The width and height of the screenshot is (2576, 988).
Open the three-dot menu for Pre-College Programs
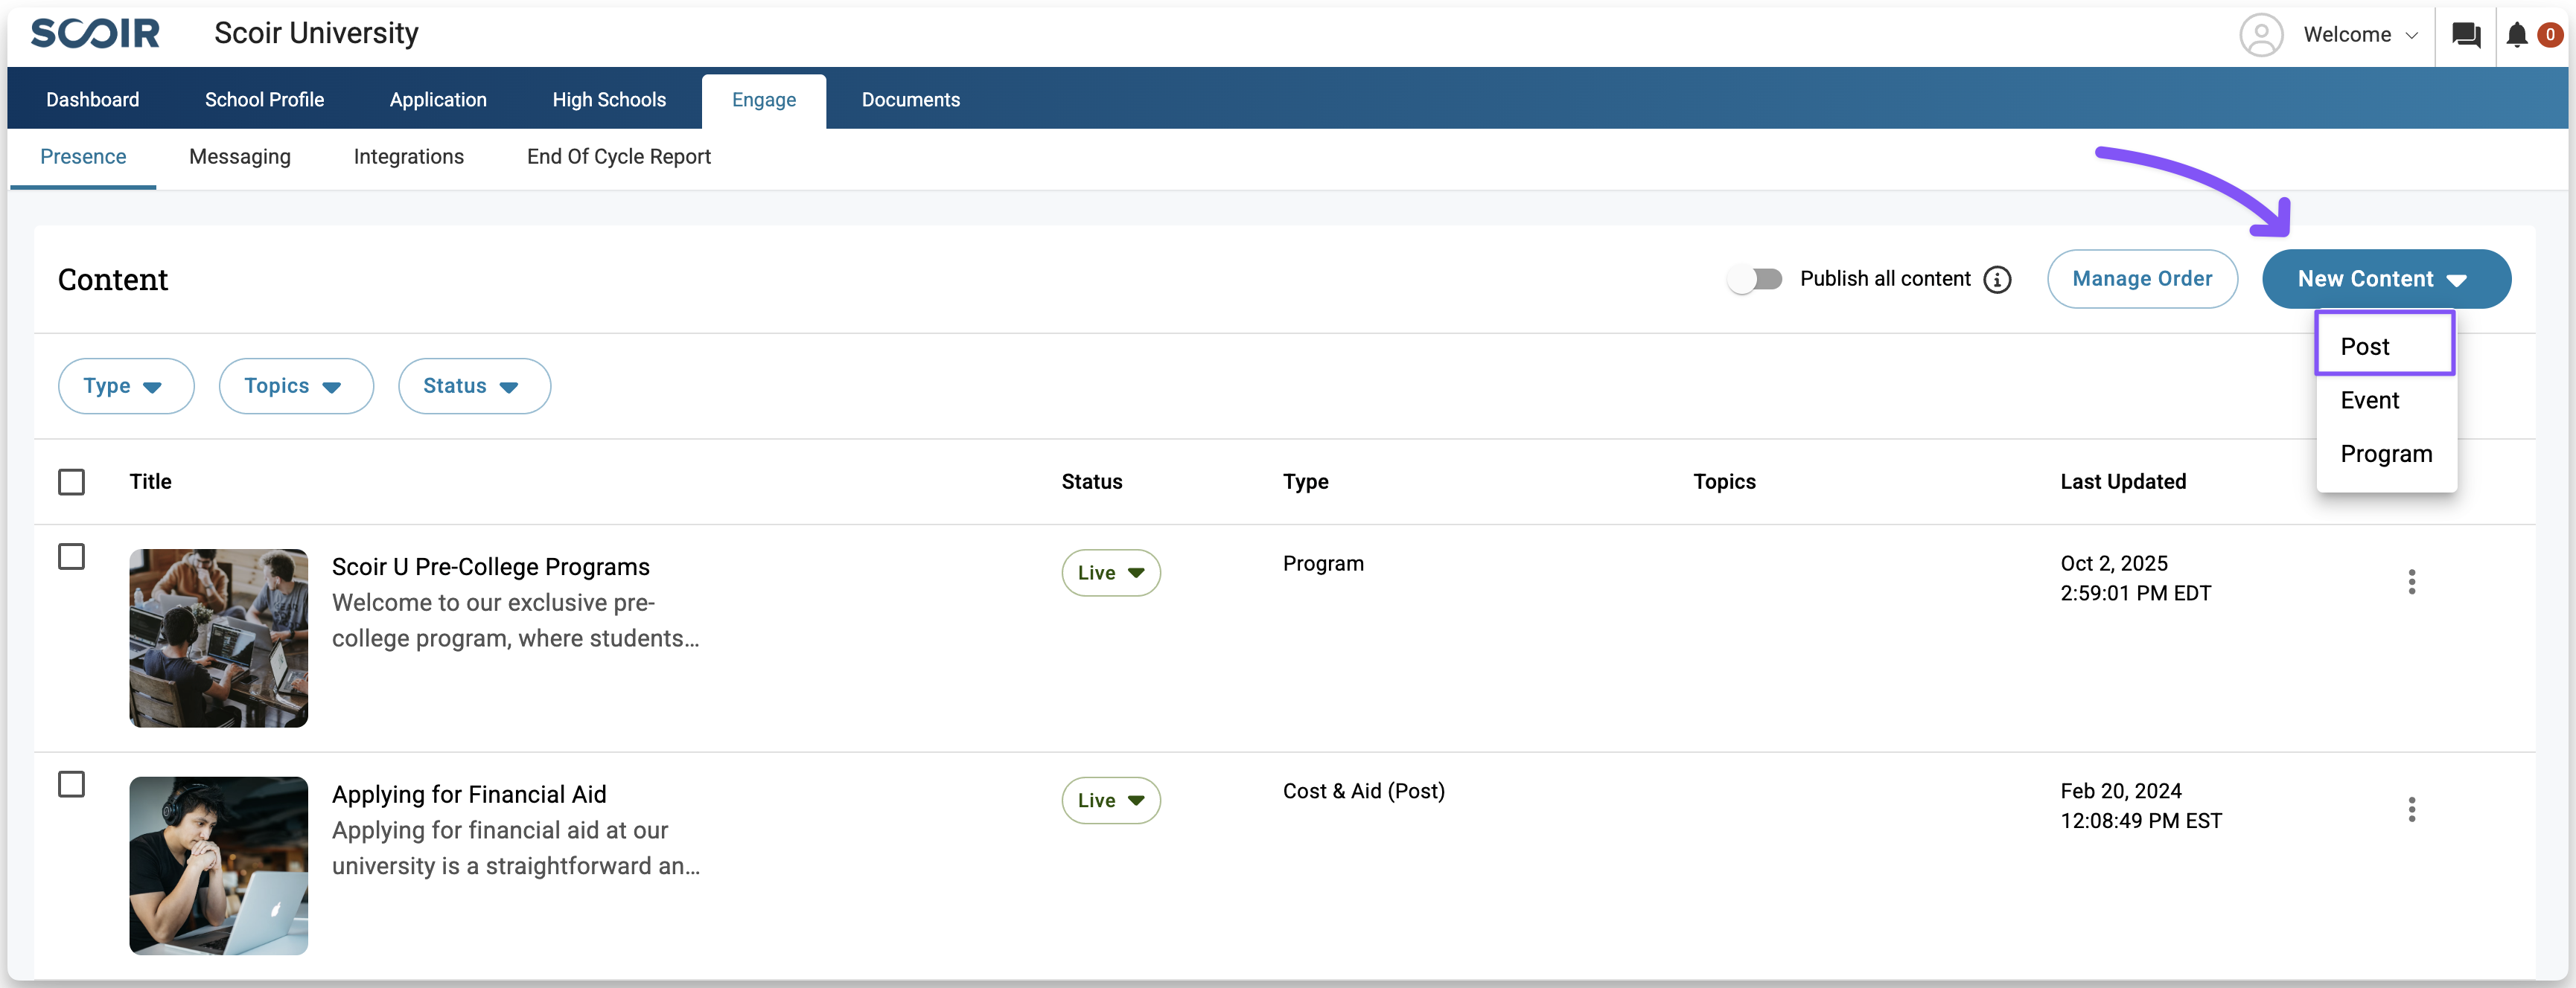pos(2411,581)
